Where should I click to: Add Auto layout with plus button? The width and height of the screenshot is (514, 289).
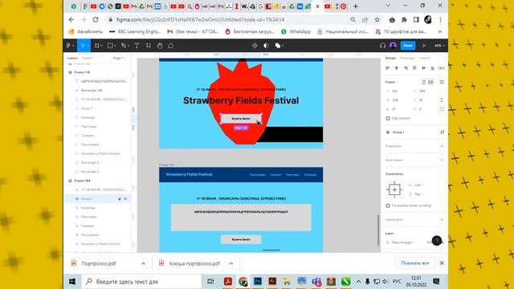[x=442, y=161]
